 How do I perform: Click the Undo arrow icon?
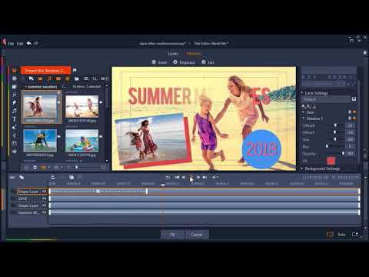[x=28, y=43]
